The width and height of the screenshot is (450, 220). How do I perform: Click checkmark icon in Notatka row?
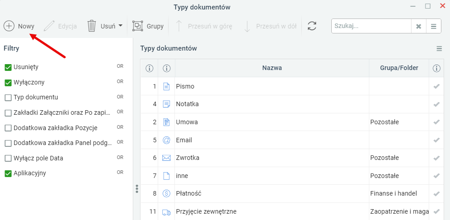click(436, 104)
